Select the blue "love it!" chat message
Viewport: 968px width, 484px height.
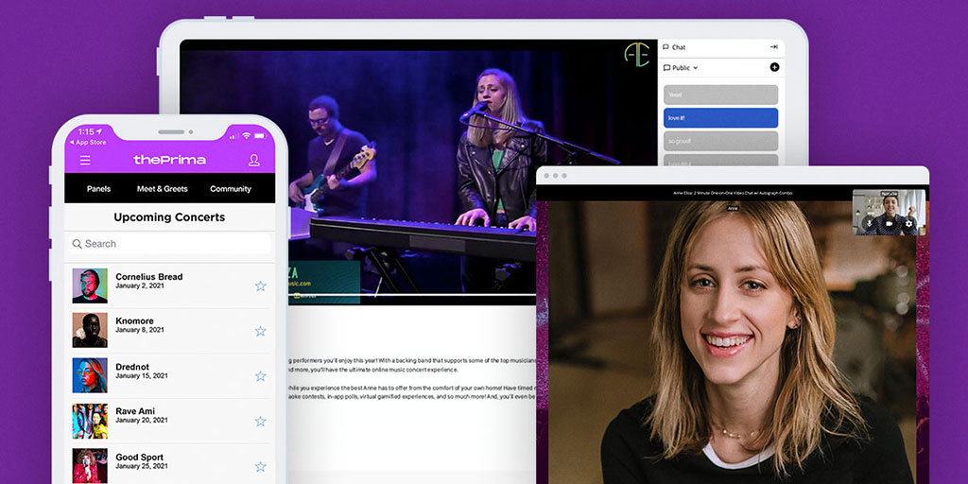pyautogui.click(x=720, y=118)
